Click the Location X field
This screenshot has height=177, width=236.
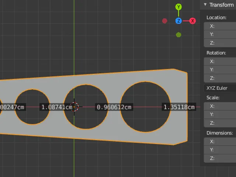(220, 26)
